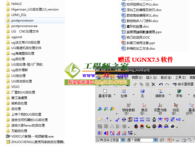Click the scissors Cut icon

135,84
